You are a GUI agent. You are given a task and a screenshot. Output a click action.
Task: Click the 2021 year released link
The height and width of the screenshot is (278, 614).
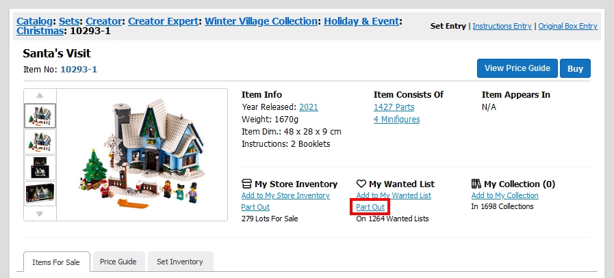point(308,107)
